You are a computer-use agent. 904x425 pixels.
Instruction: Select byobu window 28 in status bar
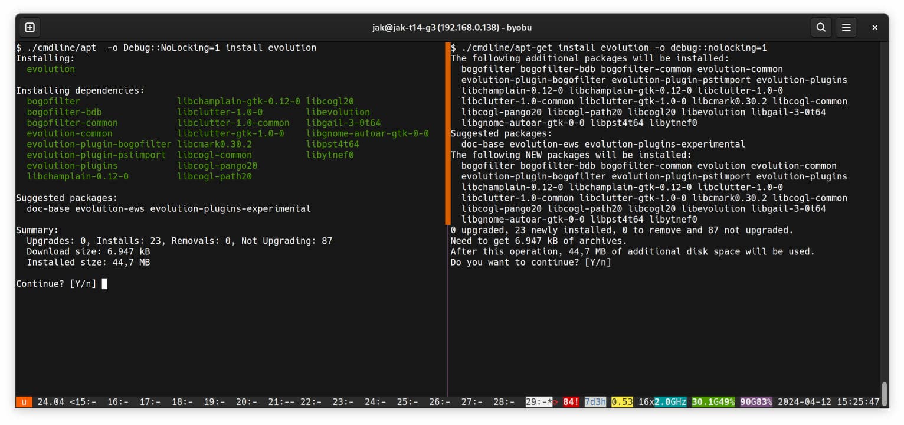504,402
